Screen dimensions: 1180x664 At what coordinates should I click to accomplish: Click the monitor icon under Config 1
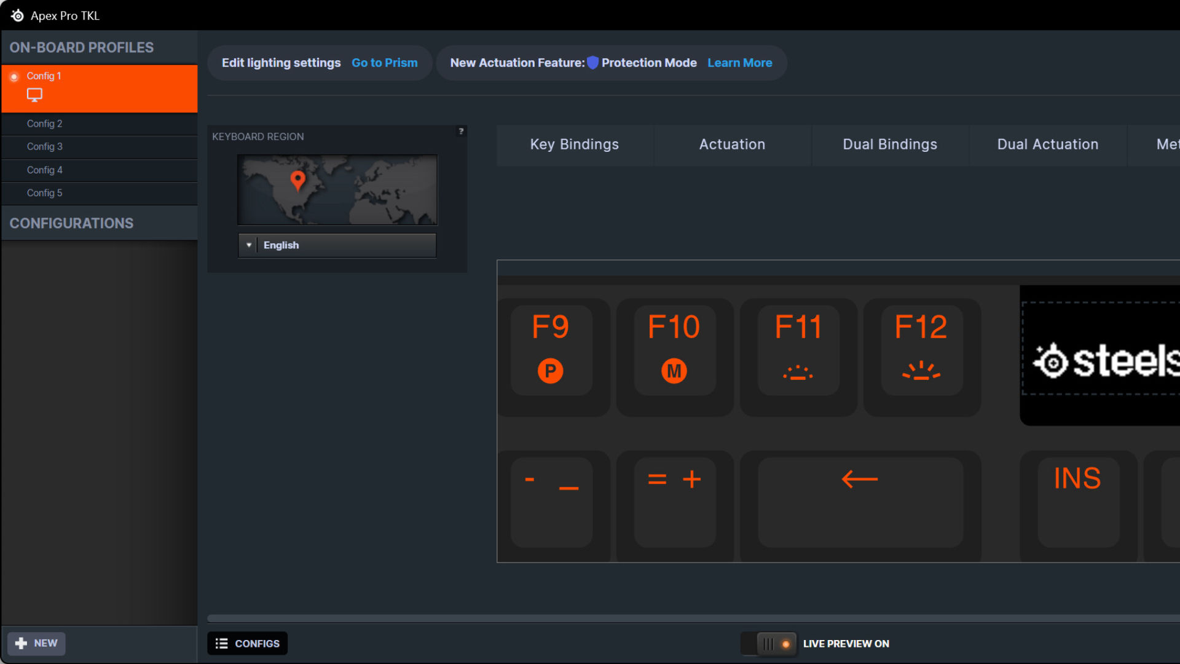(x=34, y=95)
